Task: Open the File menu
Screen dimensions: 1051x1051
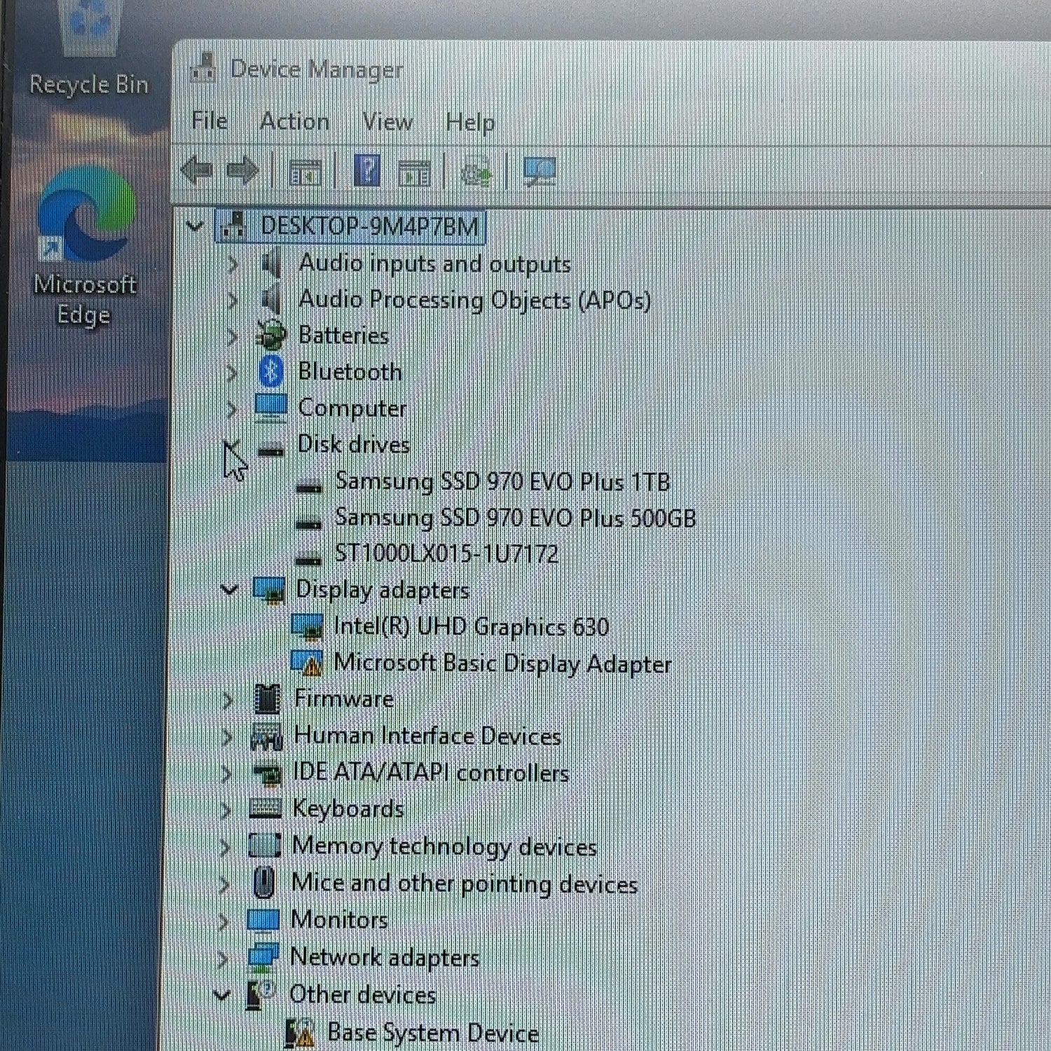Action: (x=209, y=121)
